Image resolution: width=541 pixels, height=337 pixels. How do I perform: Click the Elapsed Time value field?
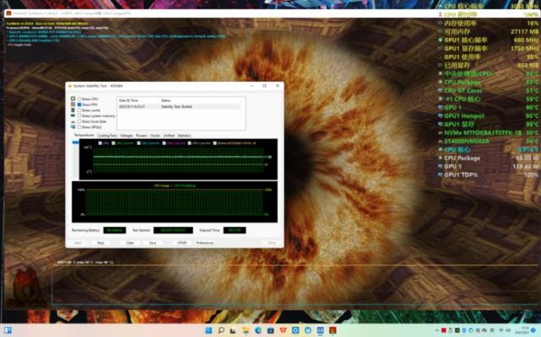coord(235,230)
